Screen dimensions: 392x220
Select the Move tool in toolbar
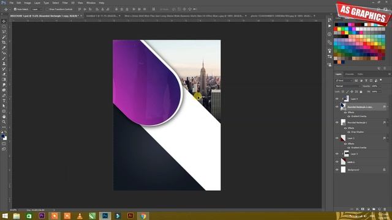pos(4,21)
